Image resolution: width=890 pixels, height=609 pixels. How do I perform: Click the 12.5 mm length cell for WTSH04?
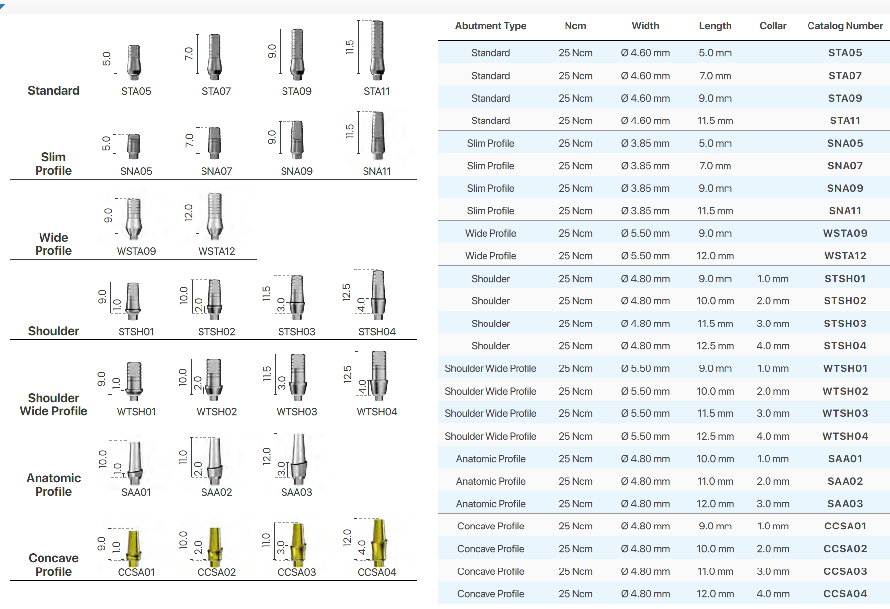click(715, 436)
